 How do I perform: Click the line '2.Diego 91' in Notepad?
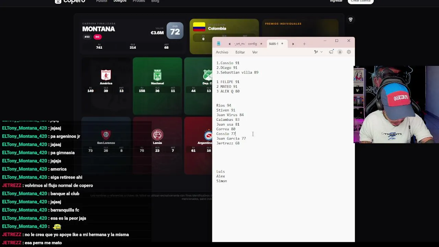coord(227,68)
